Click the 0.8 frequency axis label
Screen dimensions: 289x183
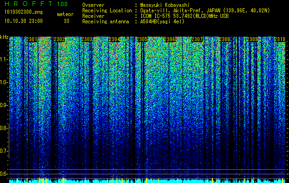[4, 128]
